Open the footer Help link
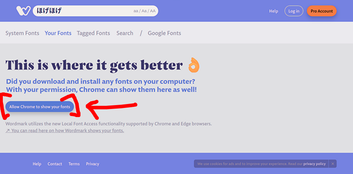This screenshot has height=174, width=353. coord(37,164)
